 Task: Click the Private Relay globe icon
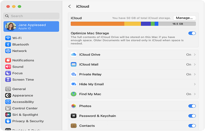(x=74, y=74)
